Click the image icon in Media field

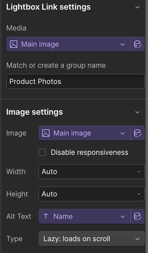point(14,44)
